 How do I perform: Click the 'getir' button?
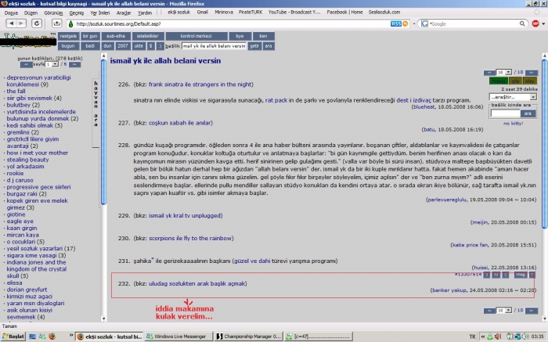pyautogui.click(x=254, y=46)
